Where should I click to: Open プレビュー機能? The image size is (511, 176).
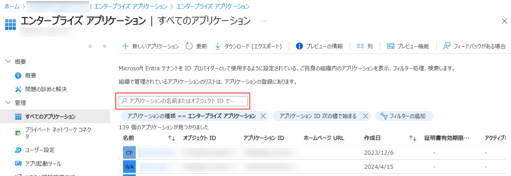pyautogui.click(x=408, y=46)
